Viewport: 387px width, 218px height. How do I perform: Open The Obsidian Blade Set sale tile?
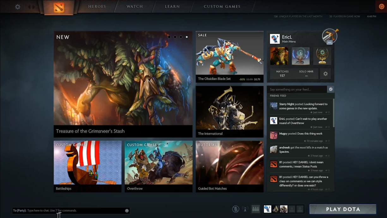pyautogui.click(x=230, y=57)
